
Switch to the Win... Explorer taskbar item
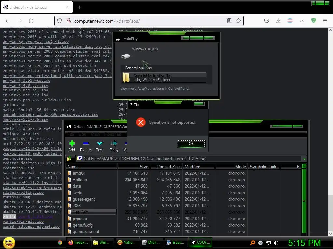(x=103, y=243)
